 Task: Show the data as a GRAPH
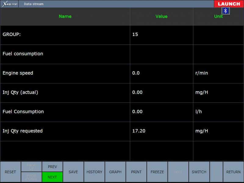tap(115, 172)
